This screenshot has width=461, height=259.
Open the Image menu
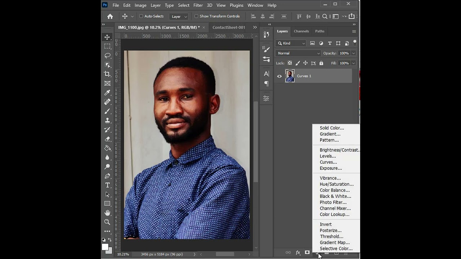point(140,5)
